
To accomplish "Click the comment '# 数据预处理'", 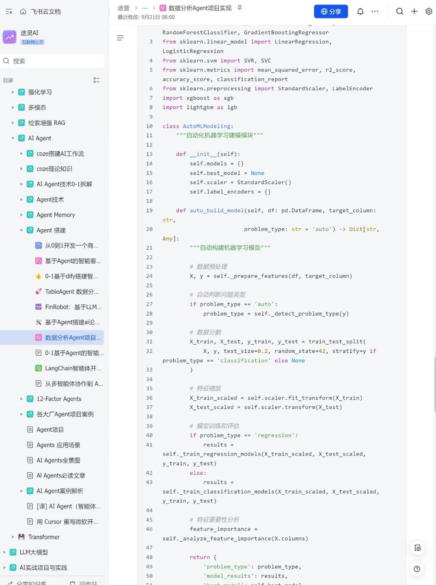I will tap(209, 267).
